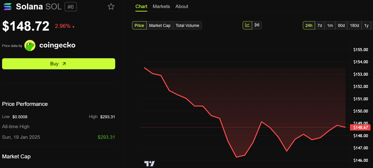This screenshot has width=373, height=168.
Task: Click the SOL ticker symbol
Action: [x=54, y=7]
